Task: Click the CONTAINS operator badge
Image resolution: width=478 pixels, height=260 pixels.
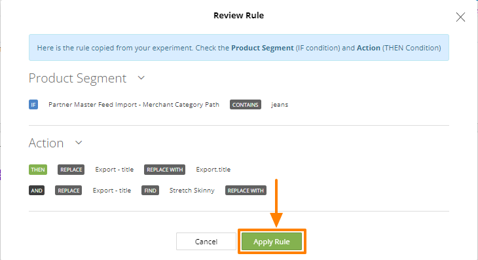Action: [x=246, y=105]
